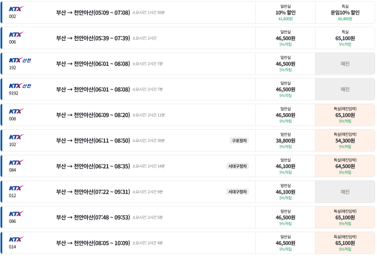Click the KTX logo for train 102
Image resolution: width=377 pixels, height=256 pixels.
pyautogui.click(x=16, y=137)
